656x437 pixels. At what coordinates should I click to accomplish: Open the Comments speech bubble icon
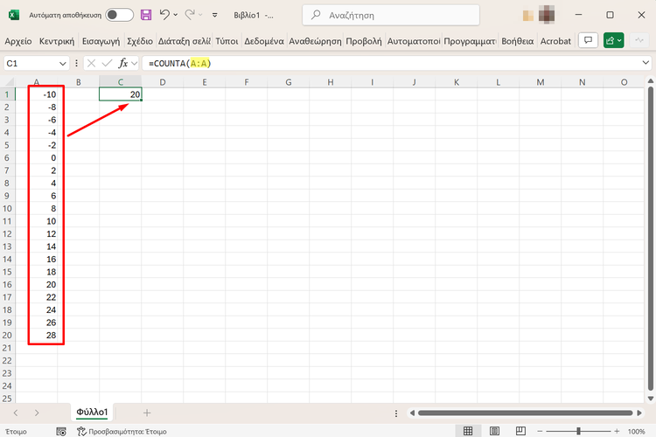click(x=588, y=41)
